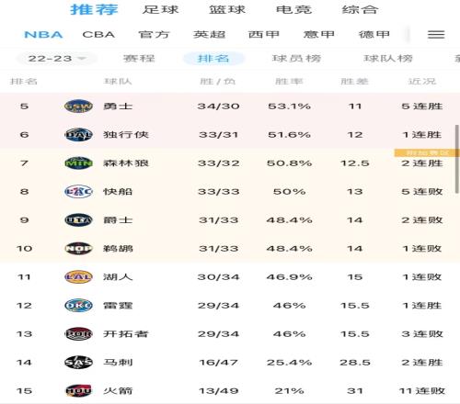Open the 快船 team name

(118, 192)
